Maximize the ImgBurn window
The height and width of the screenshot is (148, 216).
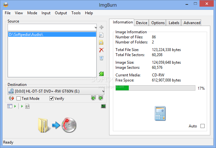click(195, 4)
